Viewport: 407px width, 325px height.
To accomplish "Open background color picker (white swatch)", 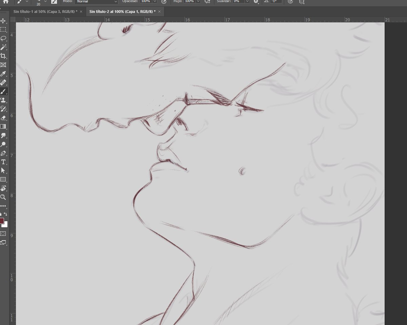I will coord(5,225).
